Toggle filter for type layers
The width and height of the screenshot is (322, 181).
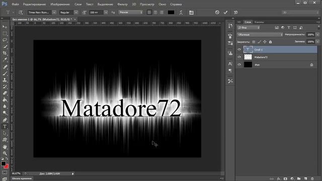pyautogui.click(x=289, y=28)
